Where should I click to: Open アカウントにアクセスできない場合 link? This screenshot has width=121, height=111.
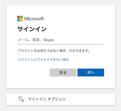43,60
